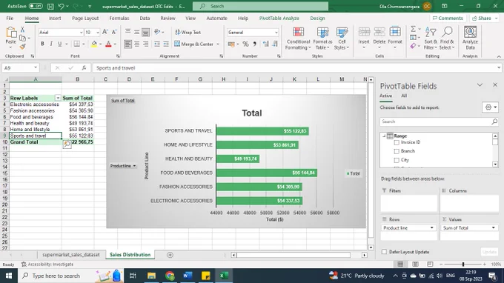Decrease font size with smaller A icon
Image resolution: width=504 pixels, height=283 pixels.
[114, 32]
